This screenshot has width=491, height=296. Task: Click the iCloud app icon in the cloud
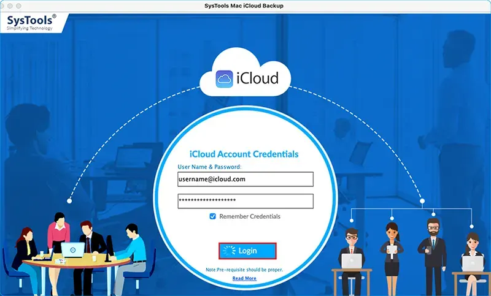click(224, 79)
